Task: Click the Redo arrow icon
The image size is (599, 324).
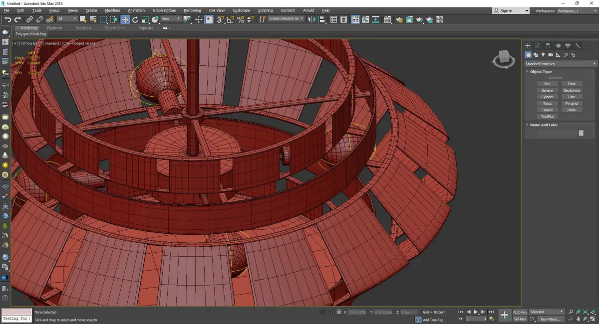Action: click(17, 19)
